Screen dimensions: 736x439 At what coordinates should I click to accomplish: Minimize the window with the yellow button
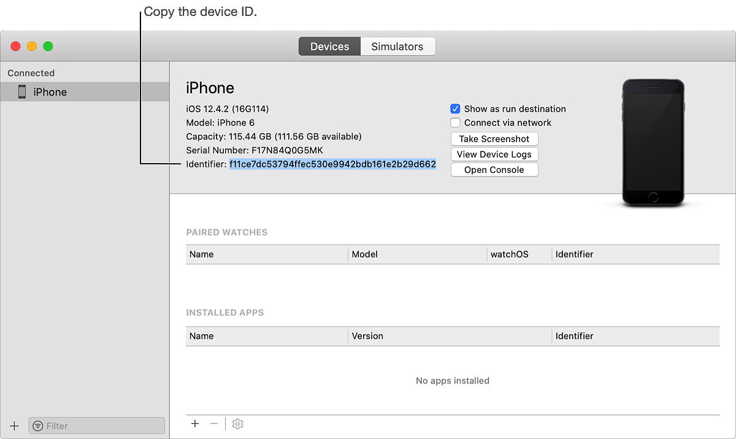click(x=32, y=47)
